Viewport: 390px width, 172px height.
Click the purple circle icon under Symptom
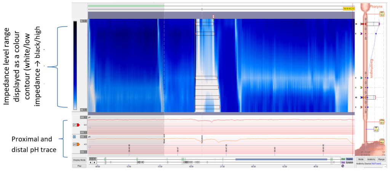[x=342, y=166]
